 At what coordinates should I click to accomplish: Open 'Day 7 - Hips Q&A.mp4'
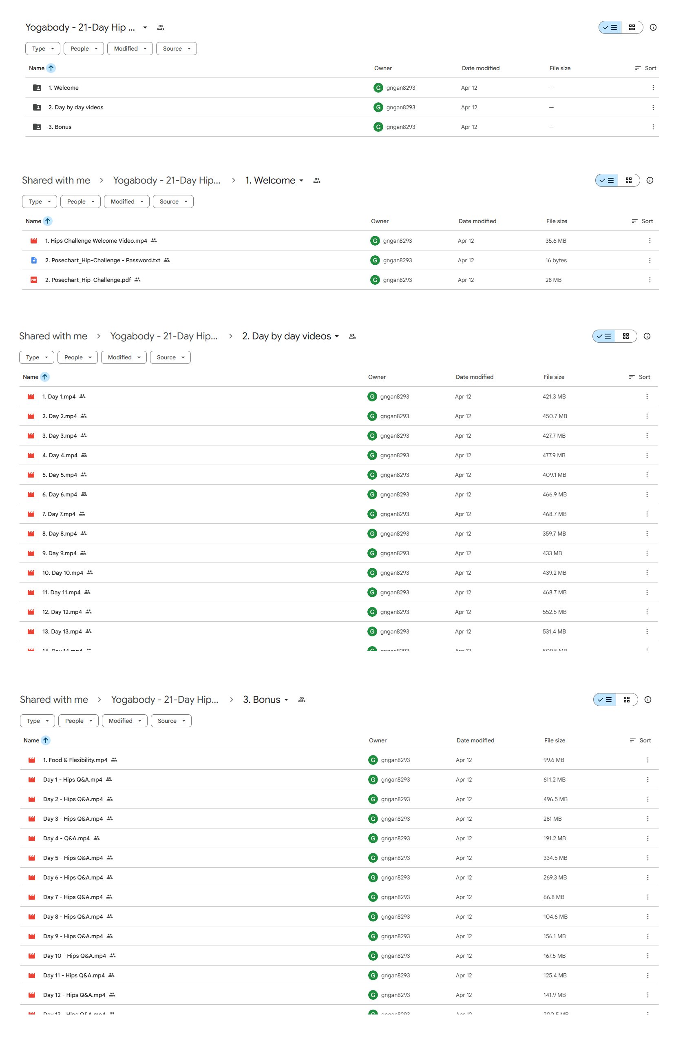coord(73,897)
